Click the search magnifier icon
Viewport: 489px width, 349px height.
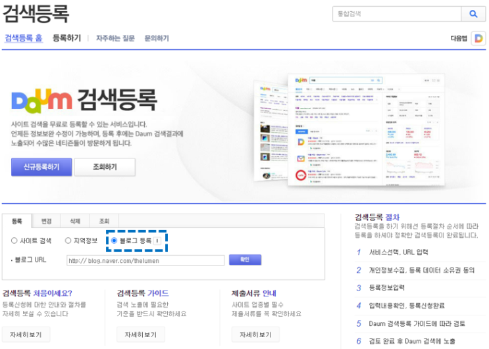pyautogui.click(x=473, y=14)
